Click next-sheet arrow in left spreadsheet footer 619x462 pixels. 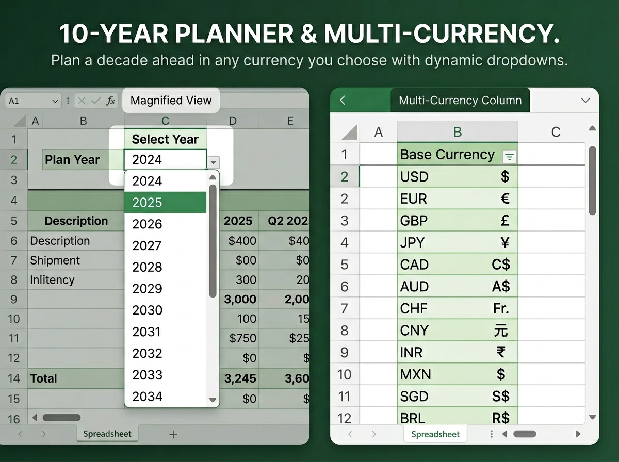(43, 434)
